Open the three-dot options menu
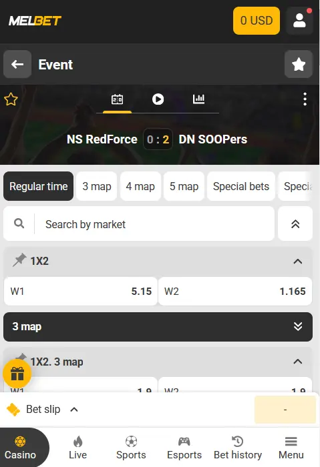 tap(305, 99)
